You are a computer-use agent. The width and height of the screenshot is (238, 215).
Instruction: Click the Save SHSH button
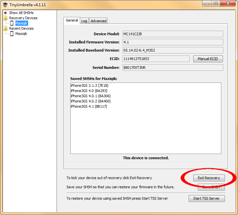click(211, 187)
